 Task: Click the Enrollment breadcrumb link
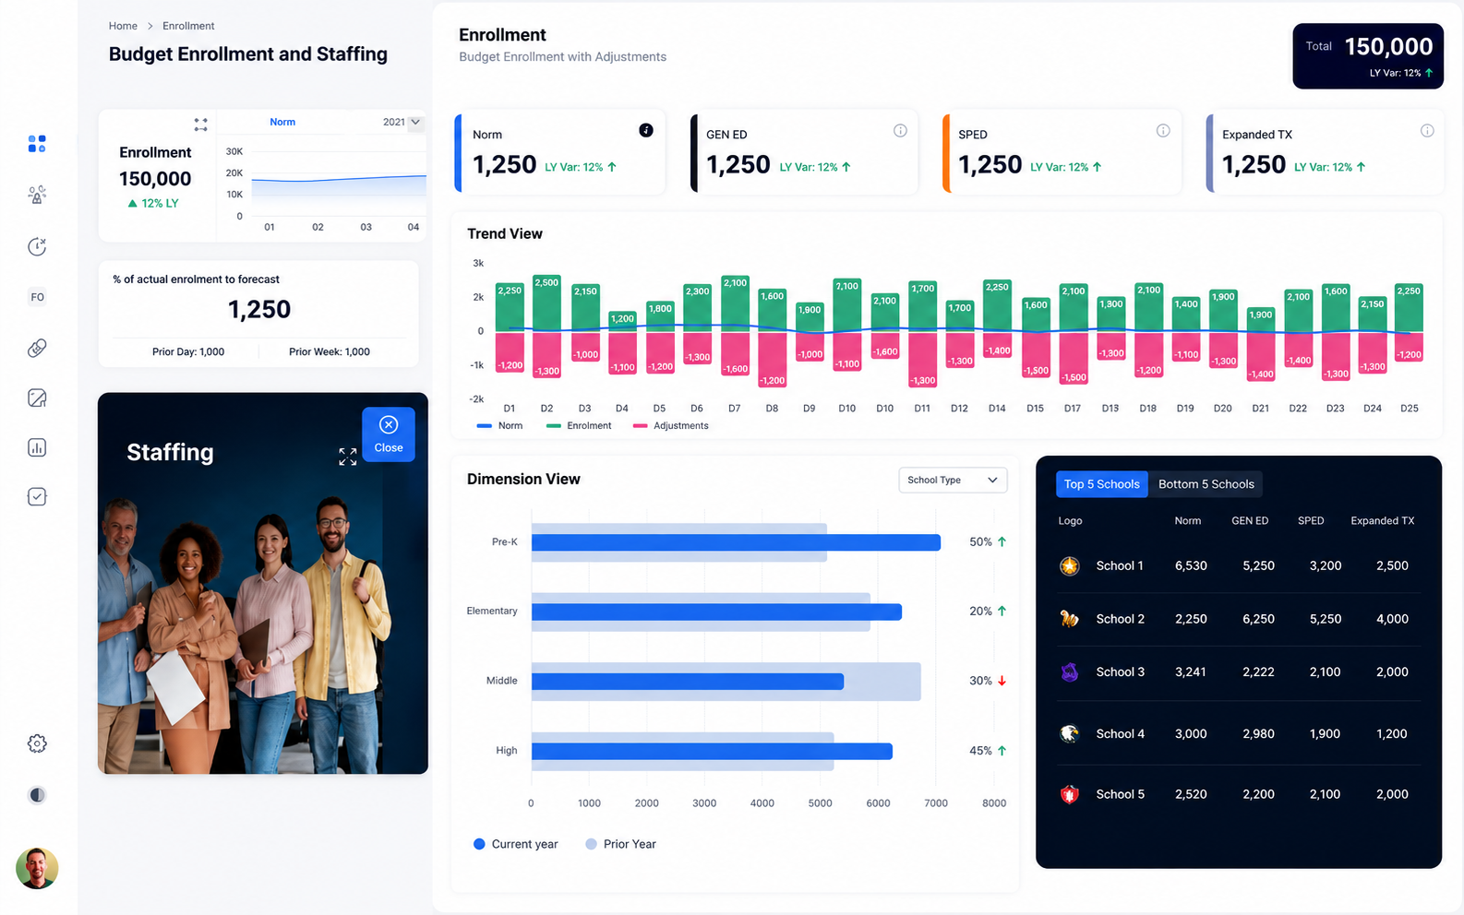click(x=188, y=26)
